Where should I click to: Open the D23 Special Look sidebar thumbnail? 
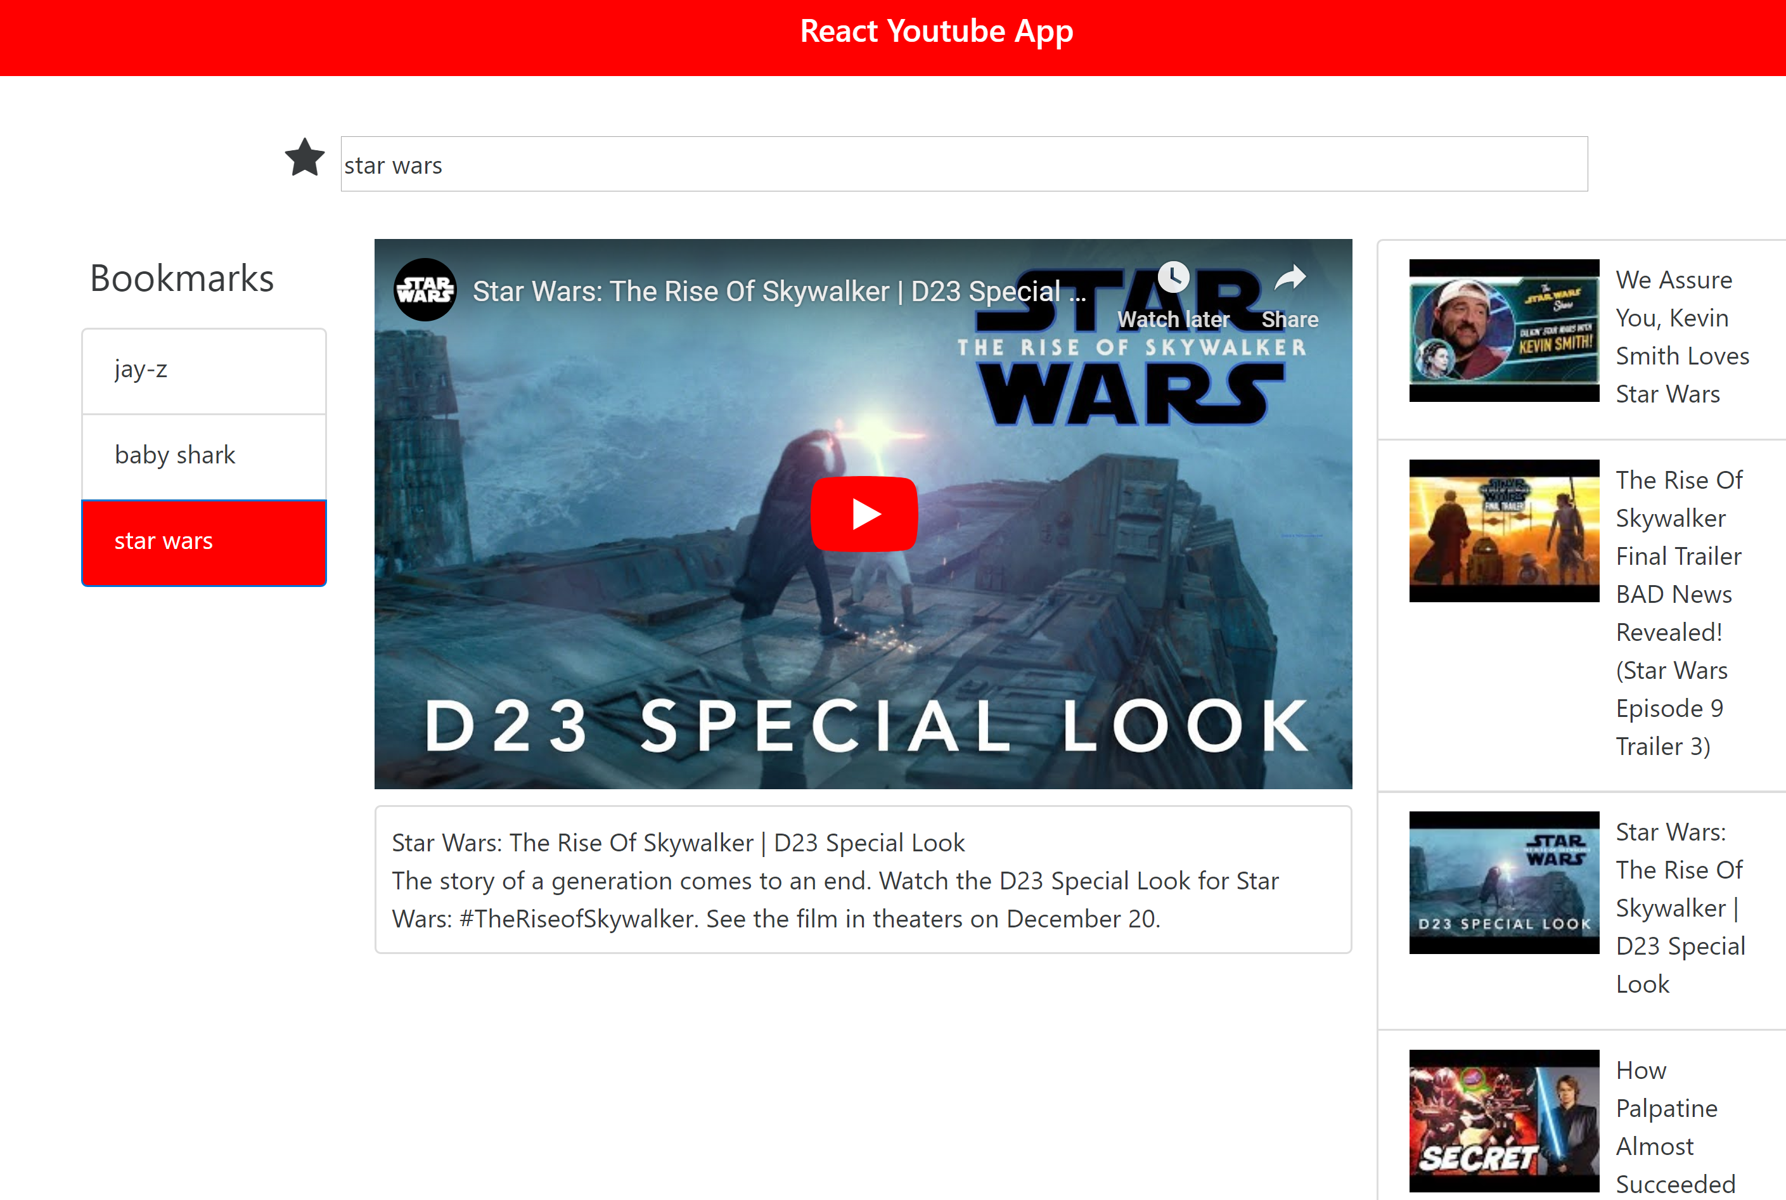tap(1503, 882)
